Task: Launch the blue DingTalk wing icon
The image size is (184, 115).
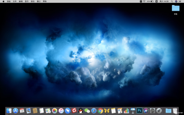Action: [67, 111]
